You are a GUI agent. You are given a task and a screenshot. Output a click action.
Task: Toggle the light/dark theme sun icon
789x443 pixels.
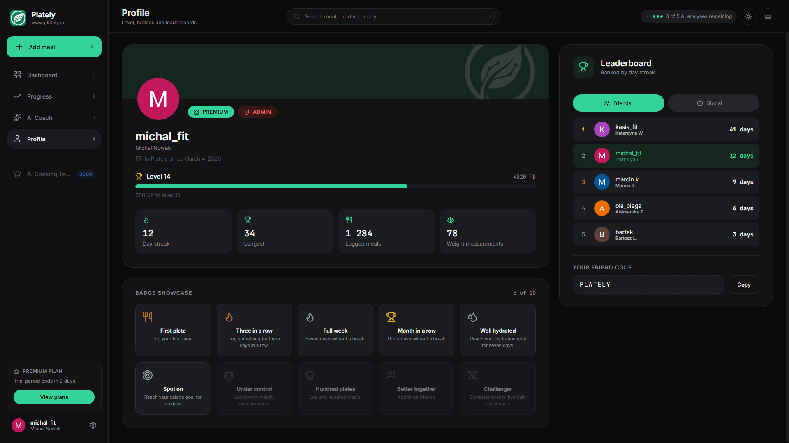(x=748, y=16)
